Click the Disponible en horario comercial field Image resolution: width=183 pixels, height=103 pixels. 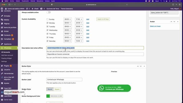[x=95, y=54]
